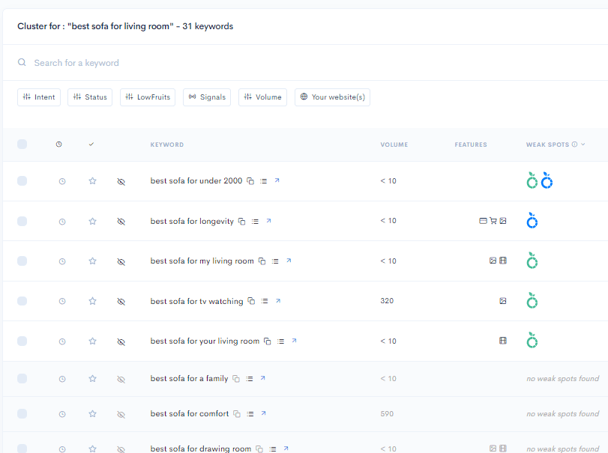Viewport: 608px width, 453px height.
Task: Star "best sofa for comfort" as a favorite
Action: pyautogui.click(x=91, y=413)
